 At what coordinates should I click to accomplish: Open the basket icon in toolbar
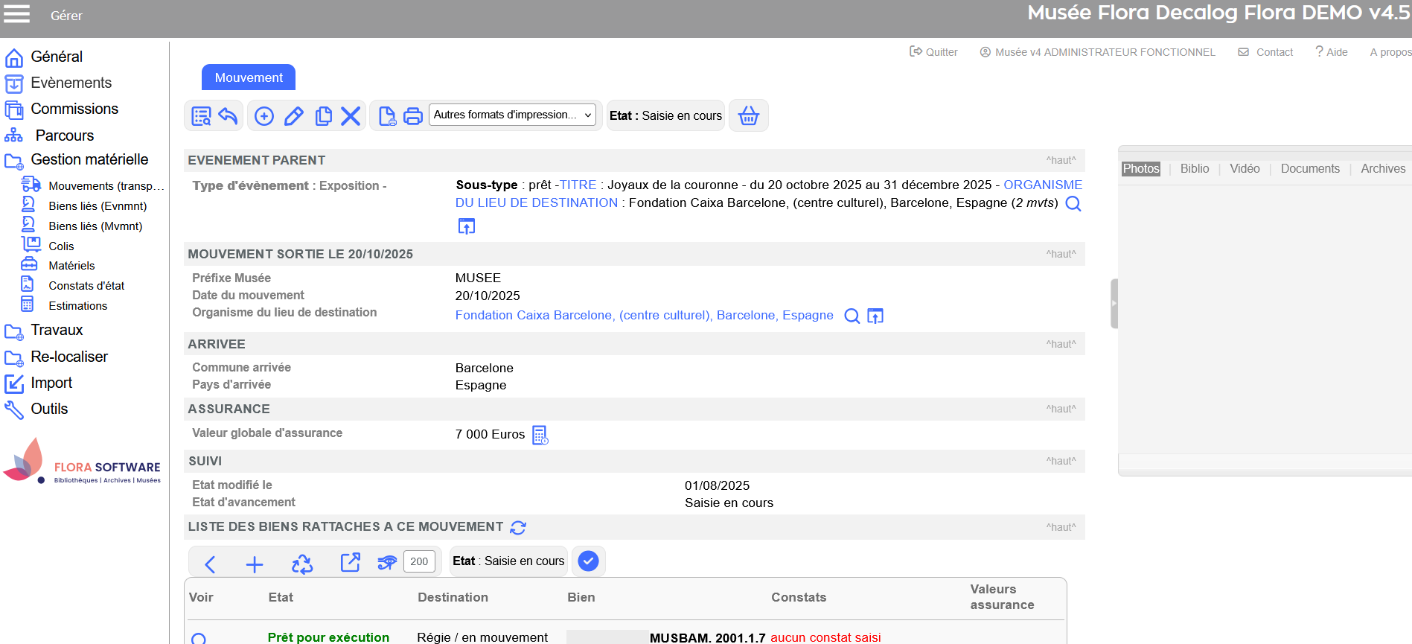point(748,116)
